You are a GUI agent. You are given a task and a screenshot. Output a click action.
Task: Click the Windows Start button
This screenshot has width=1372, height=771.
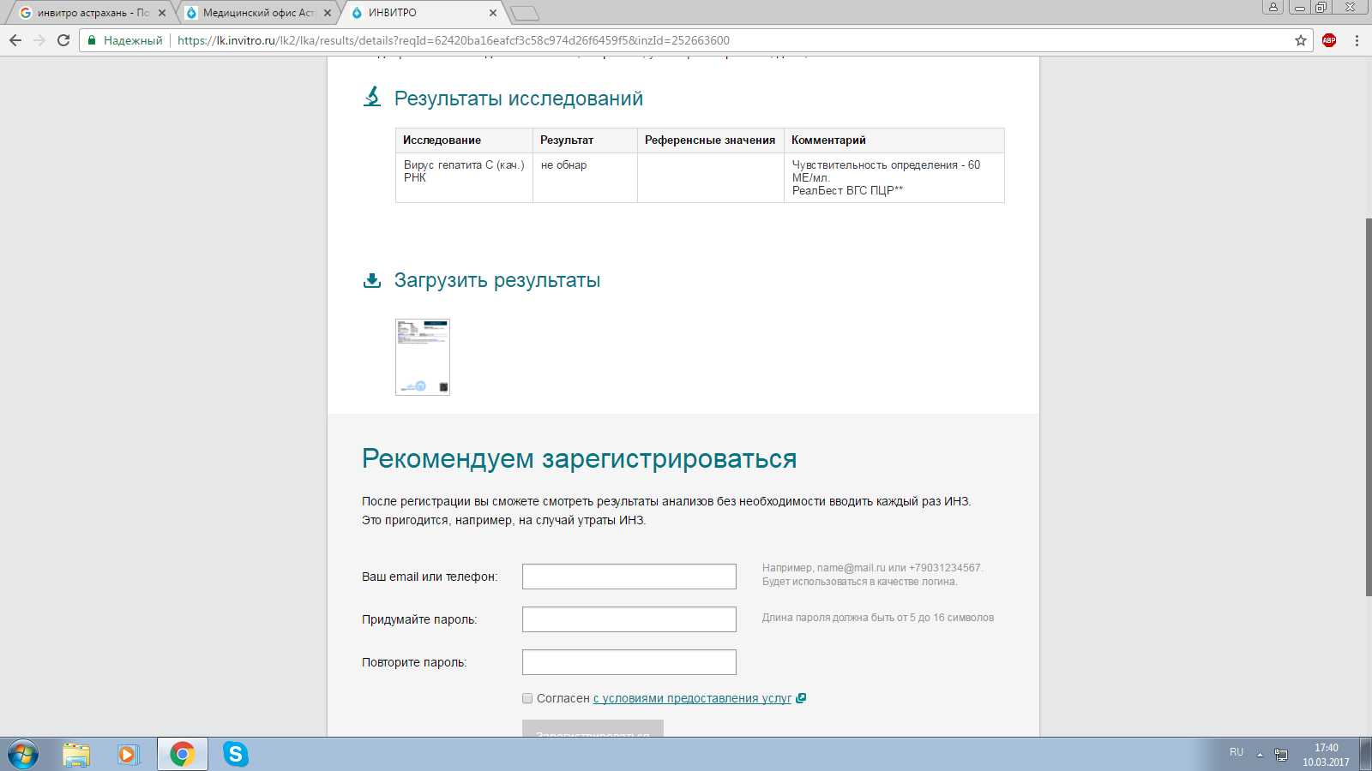pos(23,754)
